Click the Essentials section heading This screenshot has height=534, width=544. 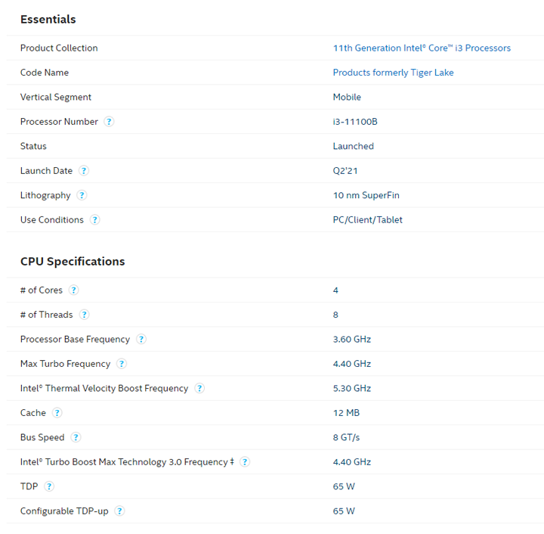click(48, 20)
